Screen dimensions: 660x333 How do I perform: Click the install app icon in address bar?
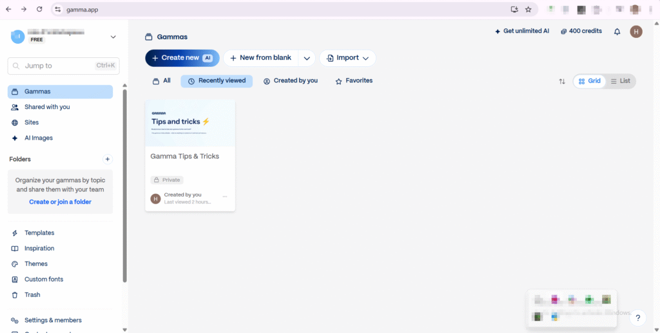tap(514, 9)
